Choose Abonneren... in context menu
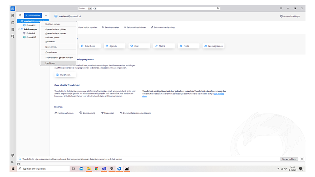 point(58,42)
